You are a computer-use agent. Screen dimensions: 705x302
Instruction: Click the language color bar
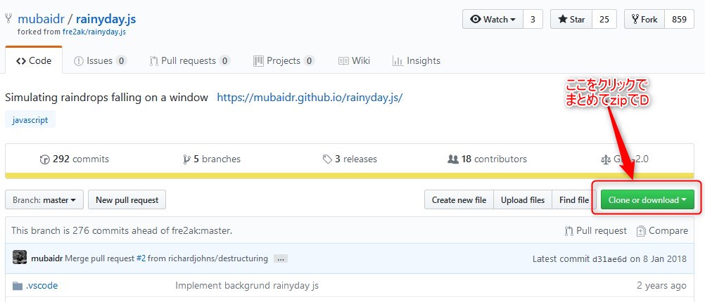click(x=350, y=176)
